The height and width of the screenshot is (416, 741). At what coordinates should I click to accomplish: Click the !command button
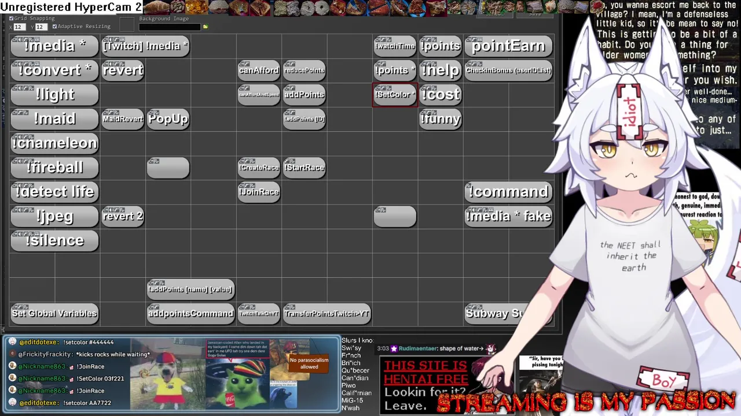pos(508,192)
